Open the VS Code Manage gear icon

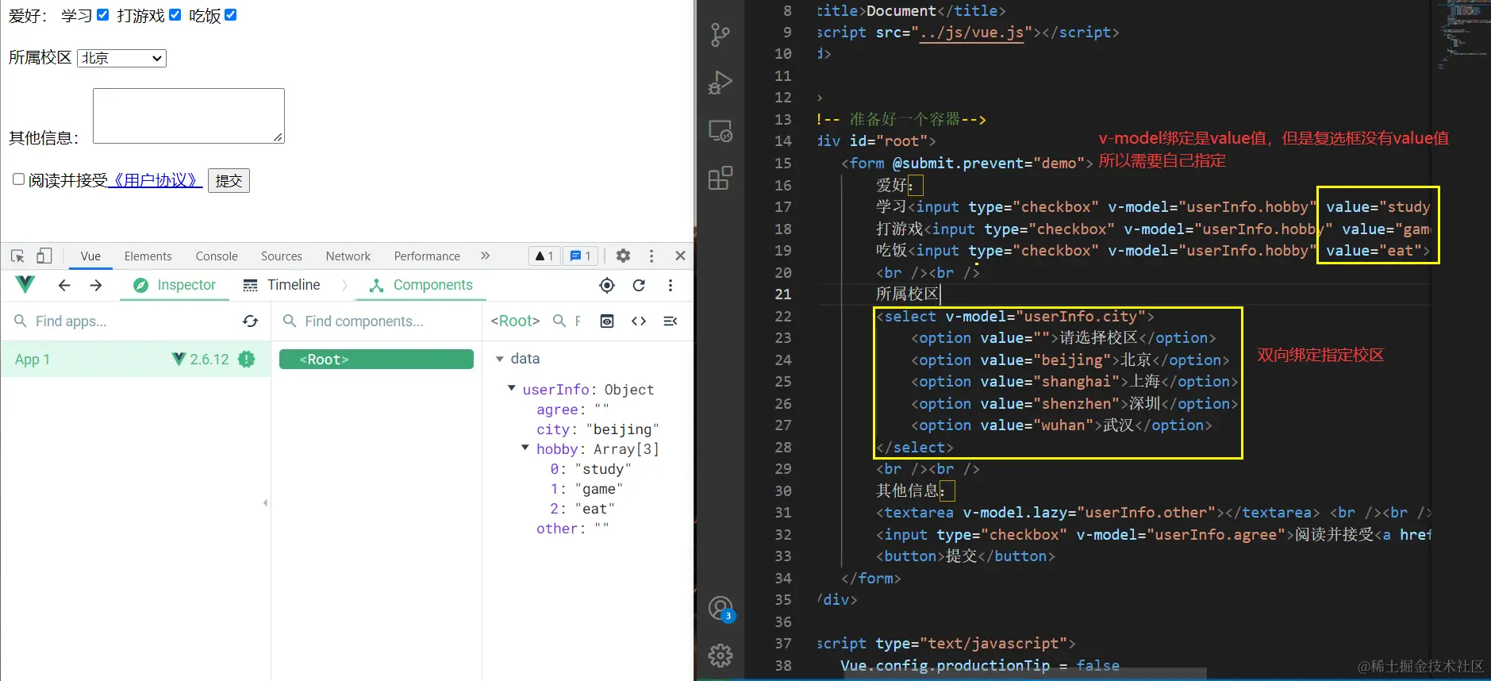point(721,656)
